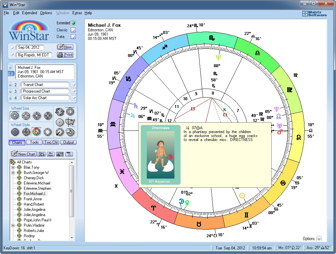Select the three-ring Wheel Size icon
The height and width of the screenshot is (254, 336).
(37, 116)
